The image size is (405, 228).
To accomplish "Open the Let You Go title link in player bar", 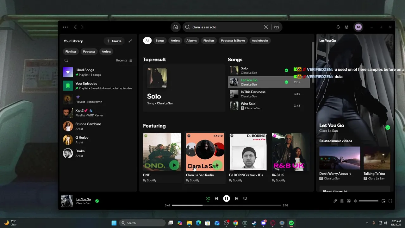I will (84, 199).
